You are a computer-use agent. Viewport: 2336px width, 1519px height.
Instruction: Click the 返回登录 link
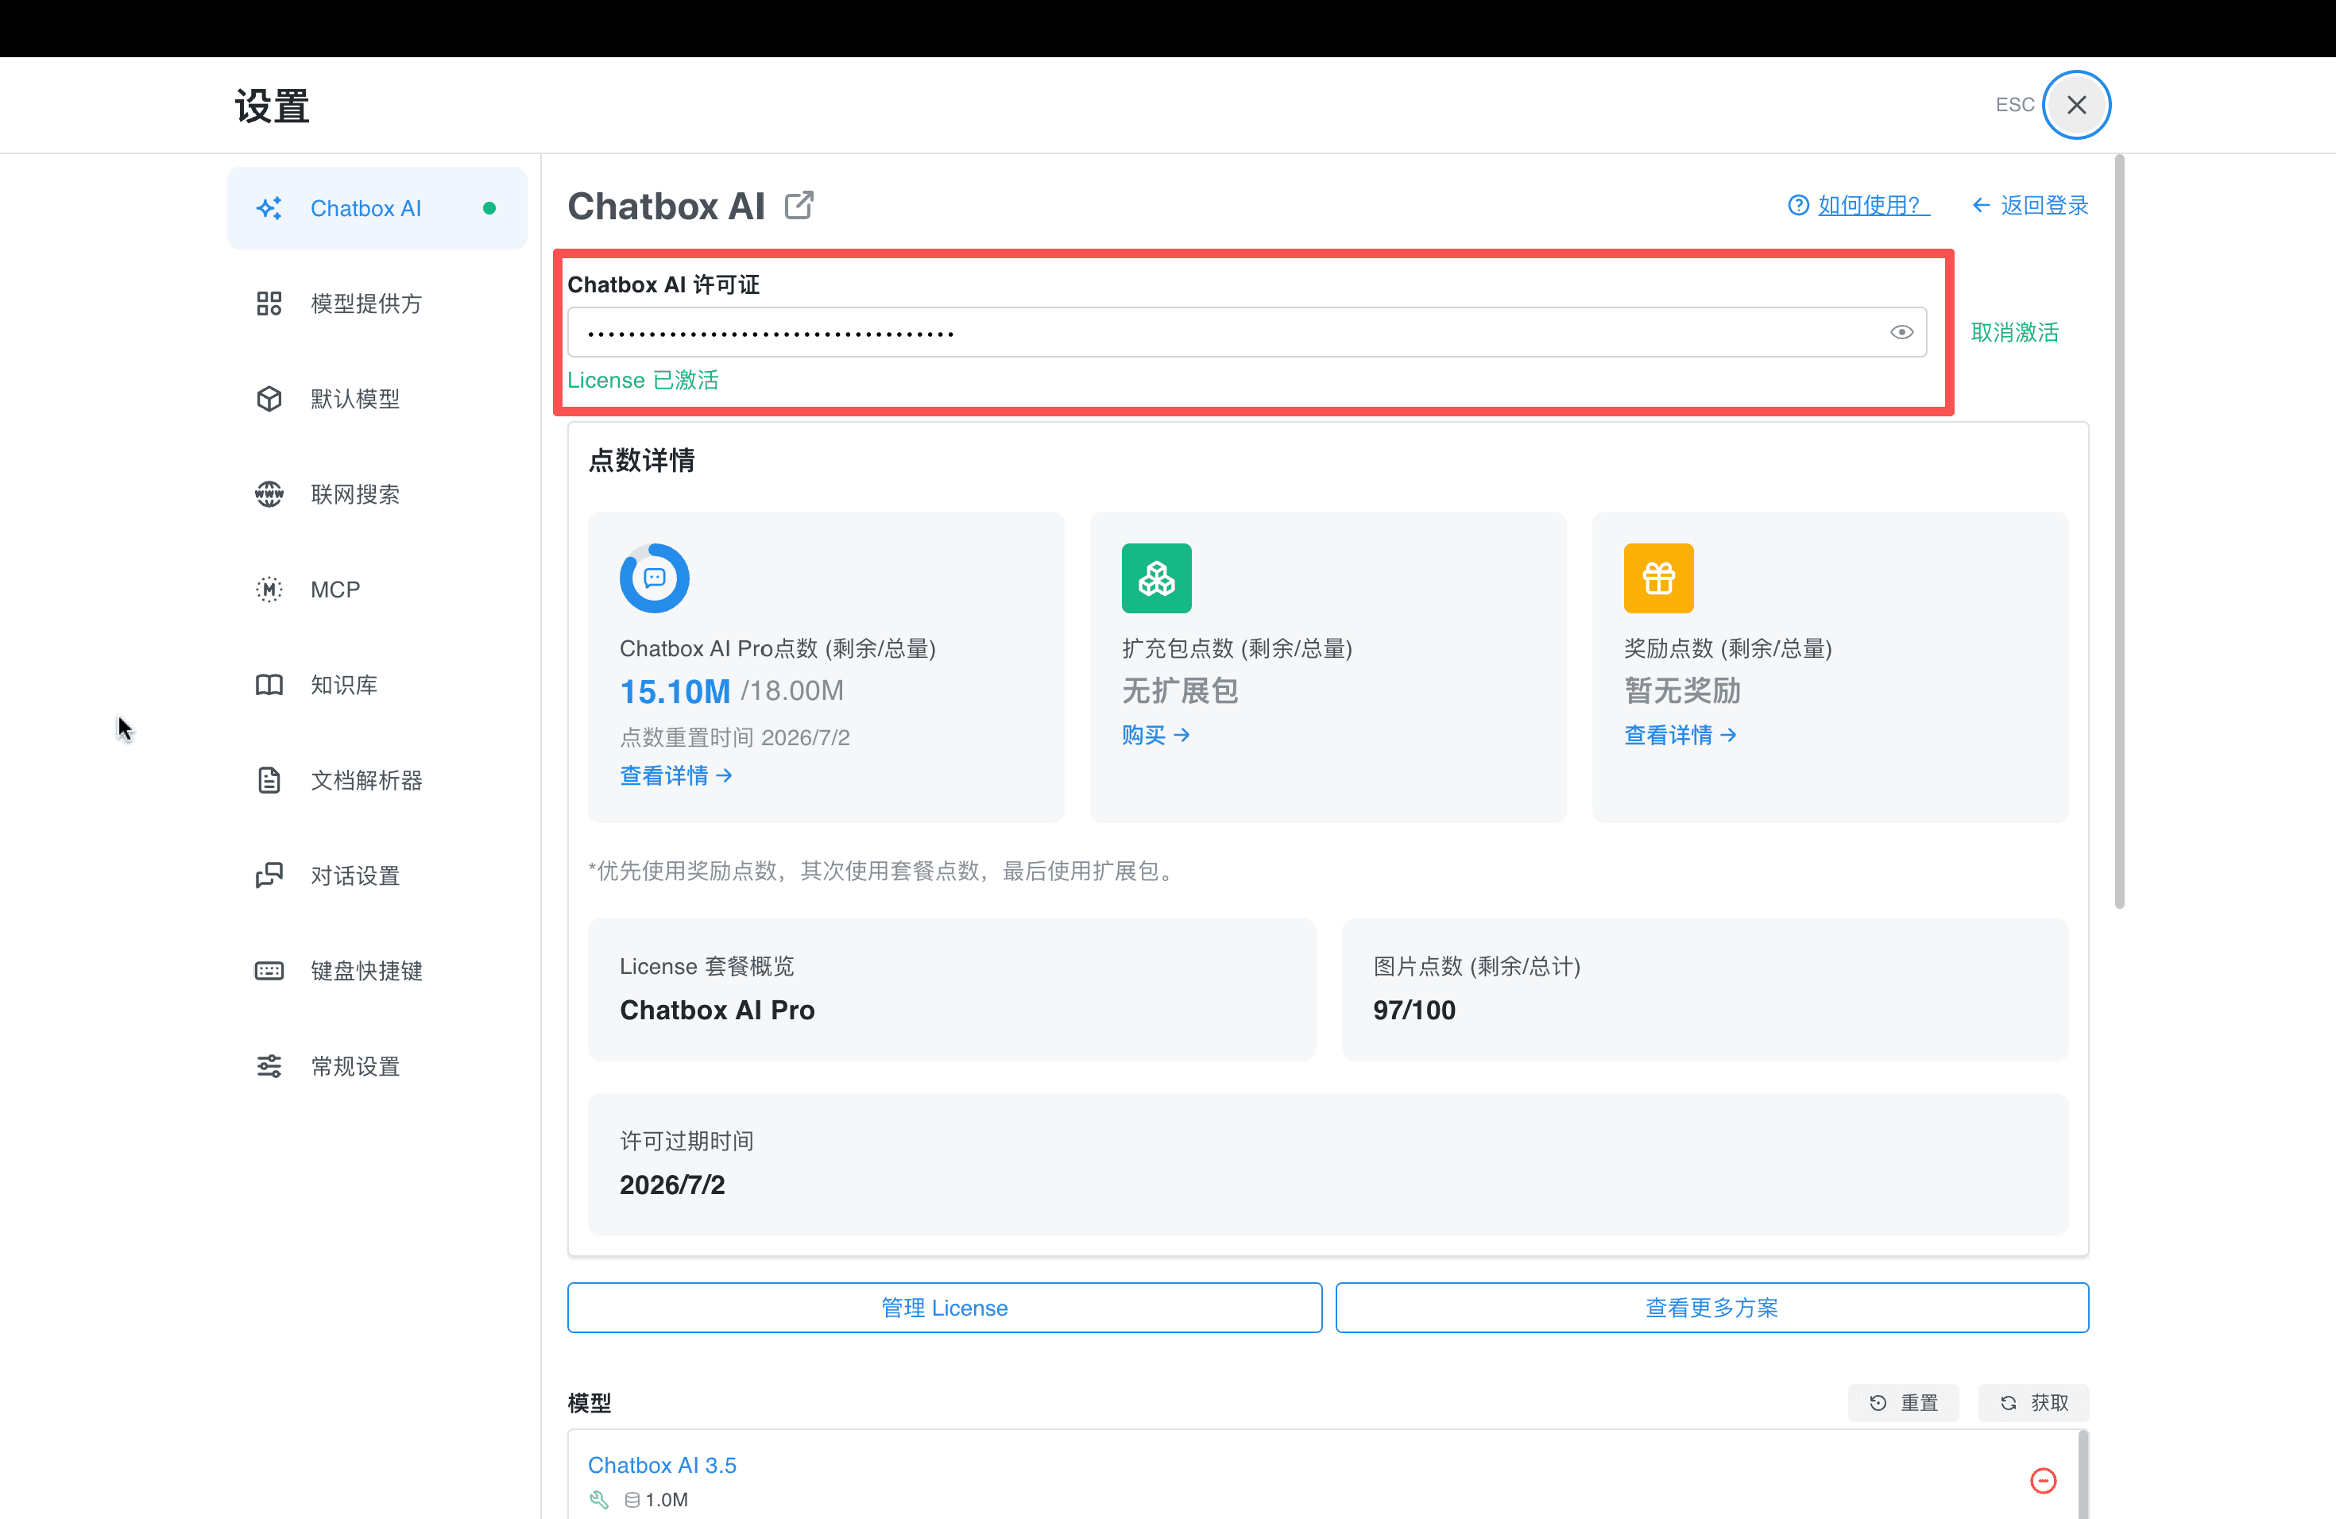tap(2031, 205)
